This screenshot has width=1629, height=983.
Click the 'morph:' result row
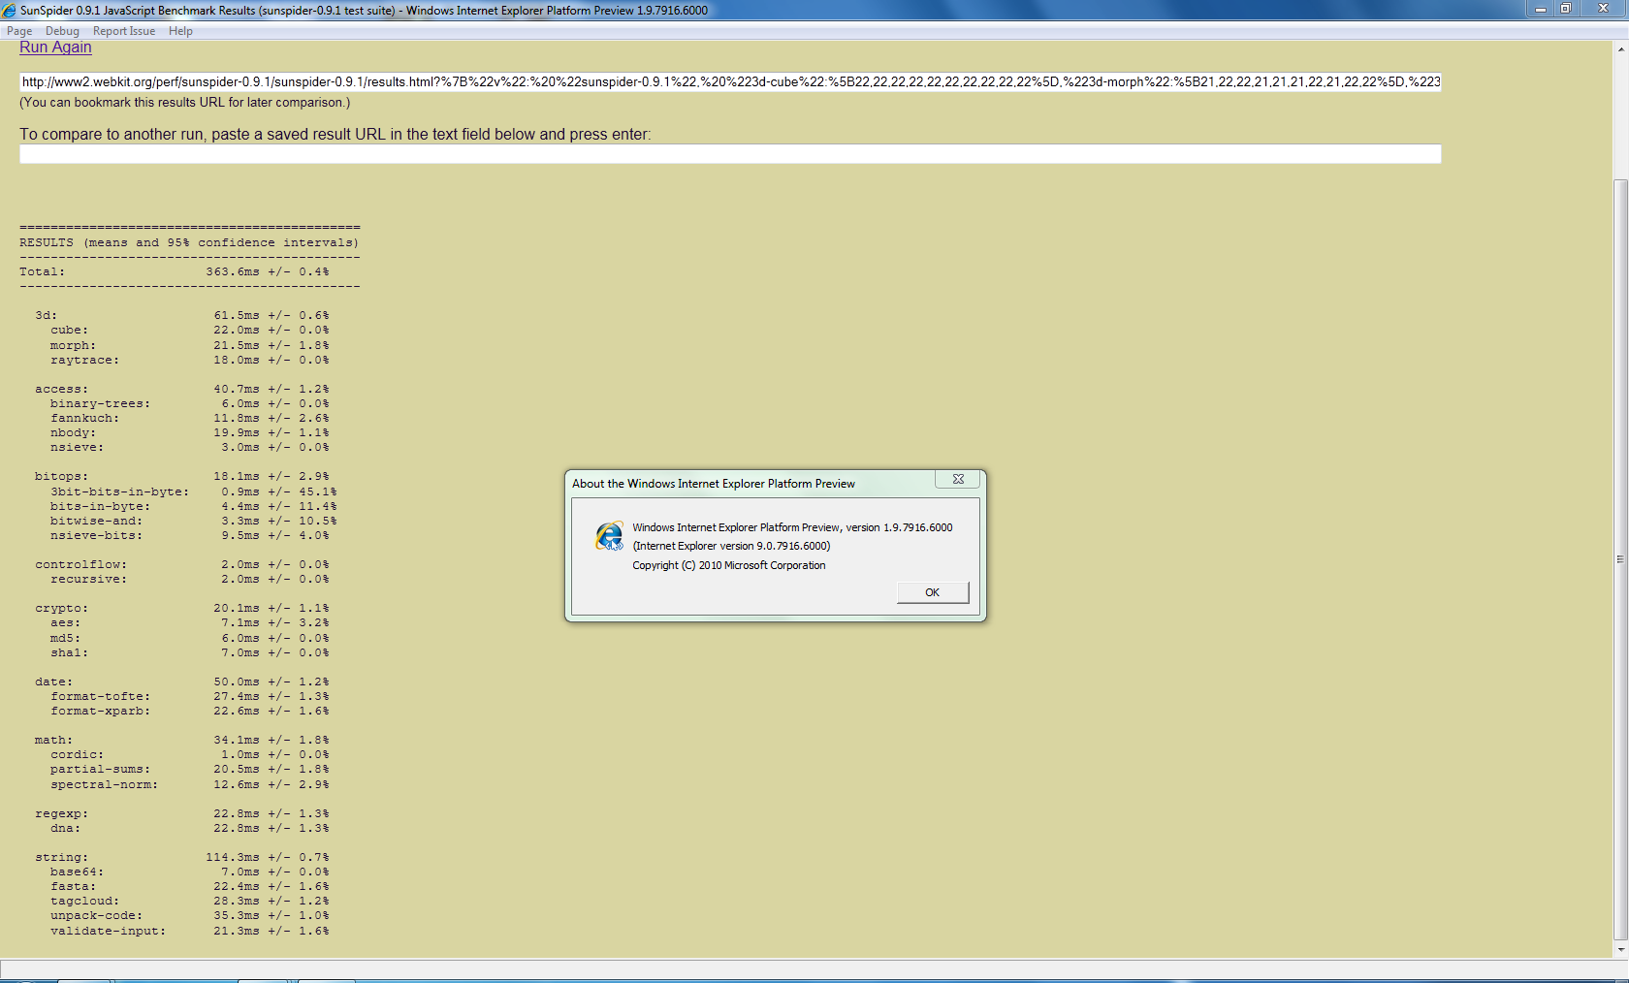190,346
